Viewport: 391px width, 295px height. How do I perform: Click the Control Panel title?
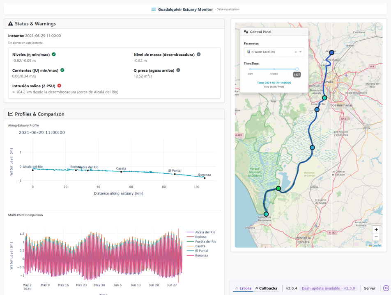(x=260, y=32)
